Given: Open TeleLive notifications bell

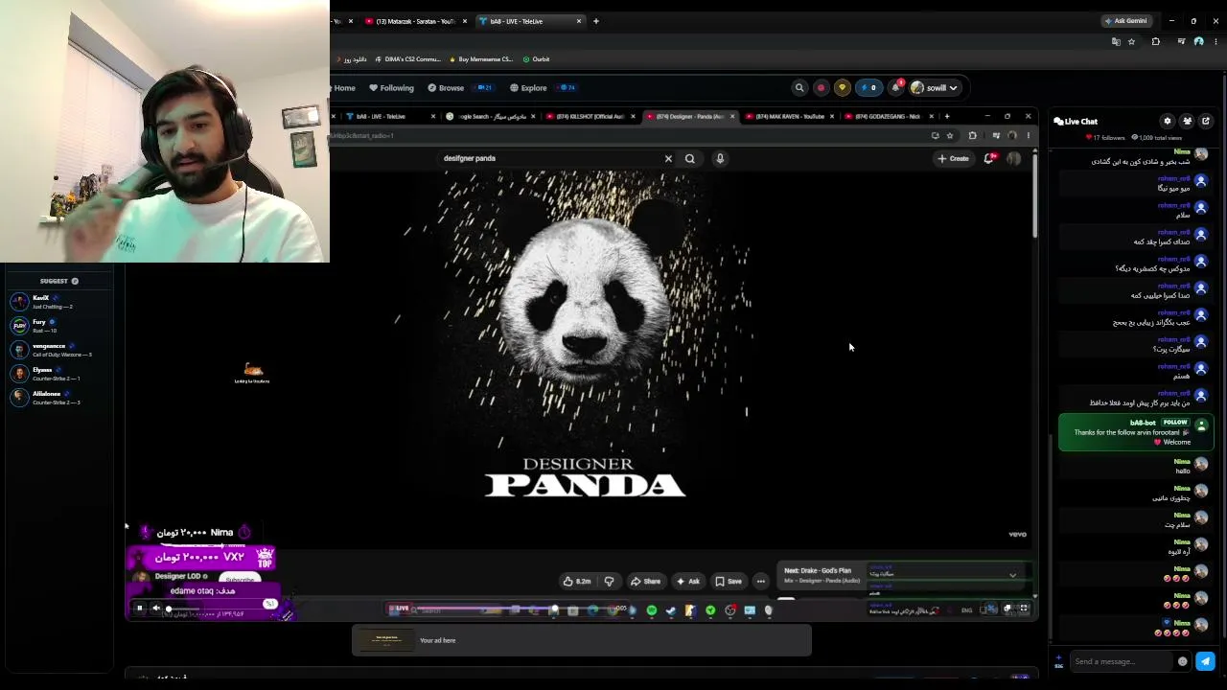Looking at the screenshot, I should coord(896,87).
